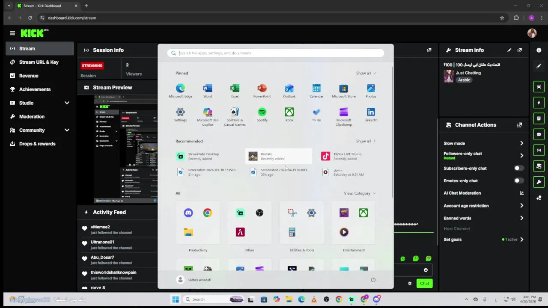This screenshot has width=548, height=308.
Task: Edit stream info with pencil icon
Action: [509, 50]
